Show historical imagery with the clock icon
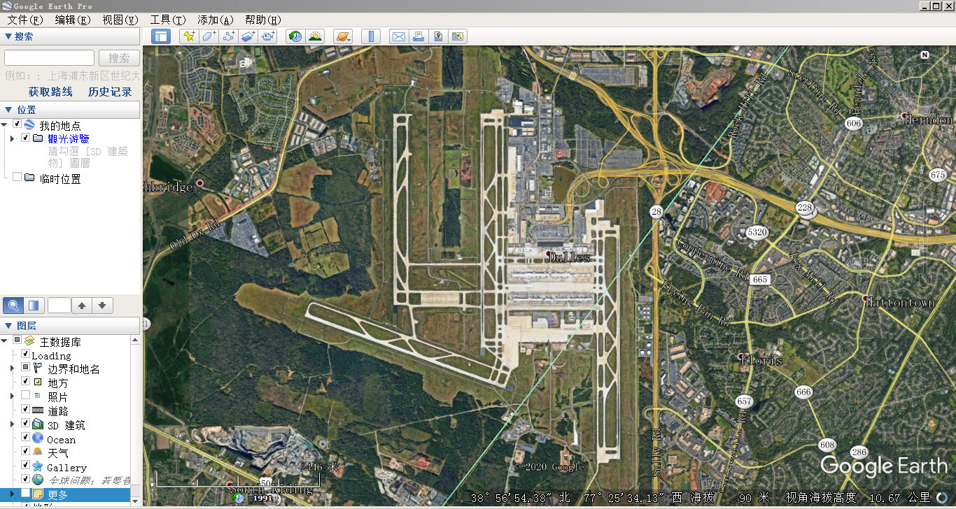Image resolution: width=956 pixels, height=509 pixels. [295, 36]
